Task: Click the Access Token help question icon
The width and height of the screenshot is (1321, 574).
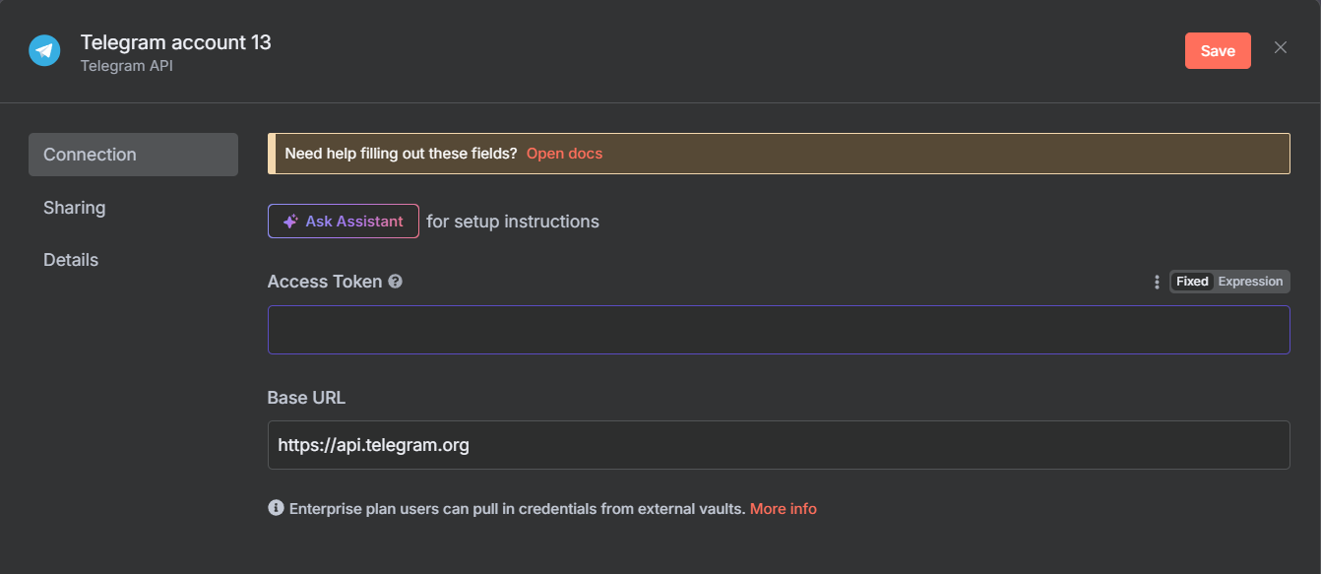Action: (x=396, y=282)
